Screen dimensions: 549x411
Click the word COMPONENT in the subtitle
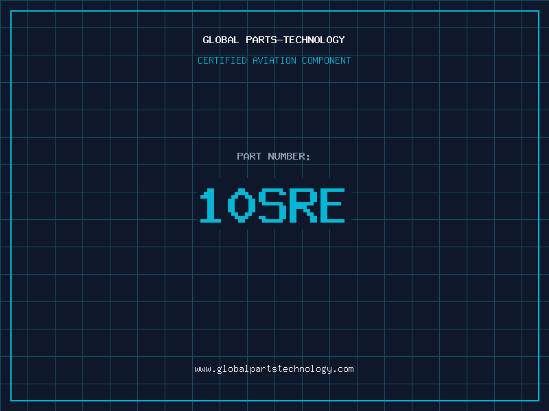[x=326, y=60]
